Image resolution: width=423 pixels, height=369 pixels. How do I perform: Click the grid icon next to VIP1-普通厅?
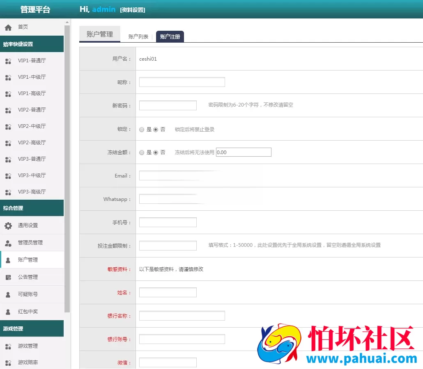8,61
